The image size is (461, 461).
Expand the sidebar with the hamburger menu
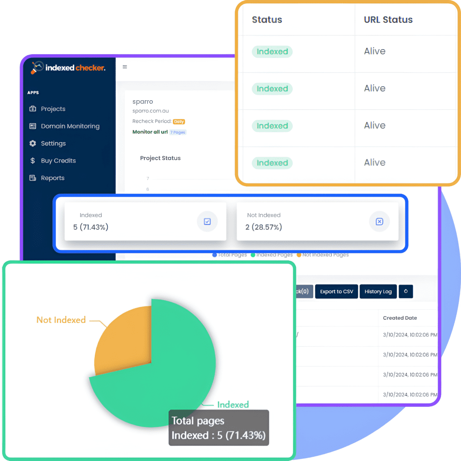coord(124,67)
